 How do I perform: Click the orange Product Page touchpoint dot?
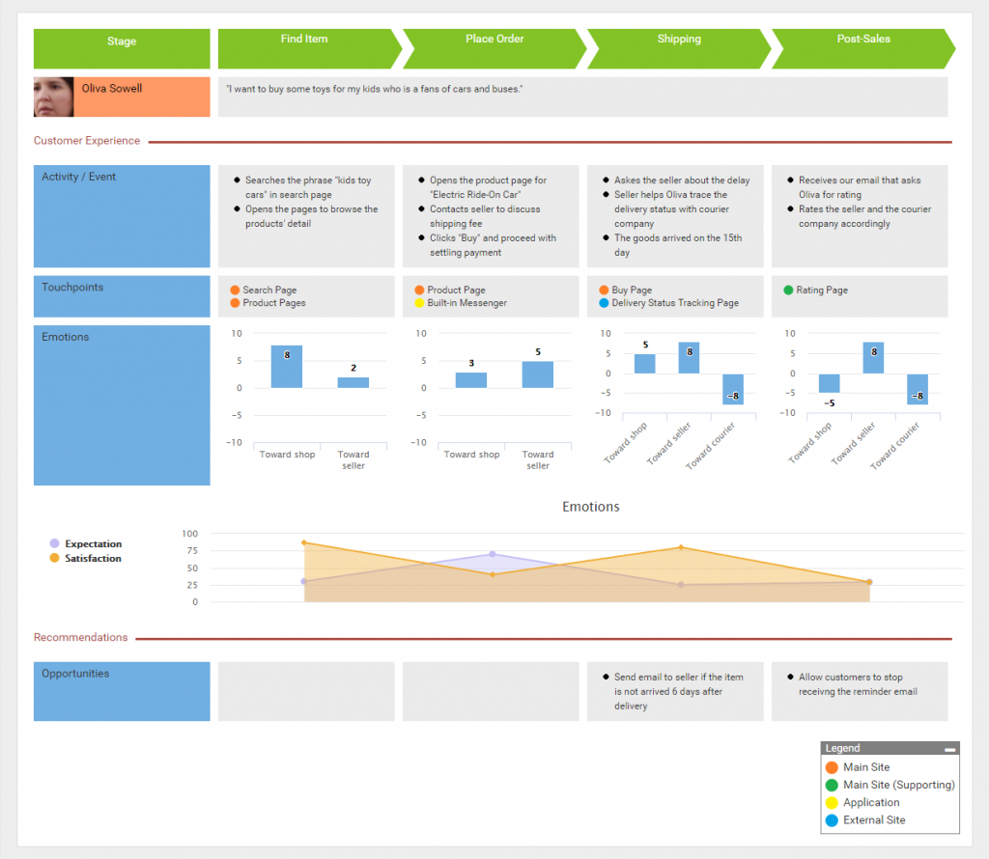[x=419, y=290]
